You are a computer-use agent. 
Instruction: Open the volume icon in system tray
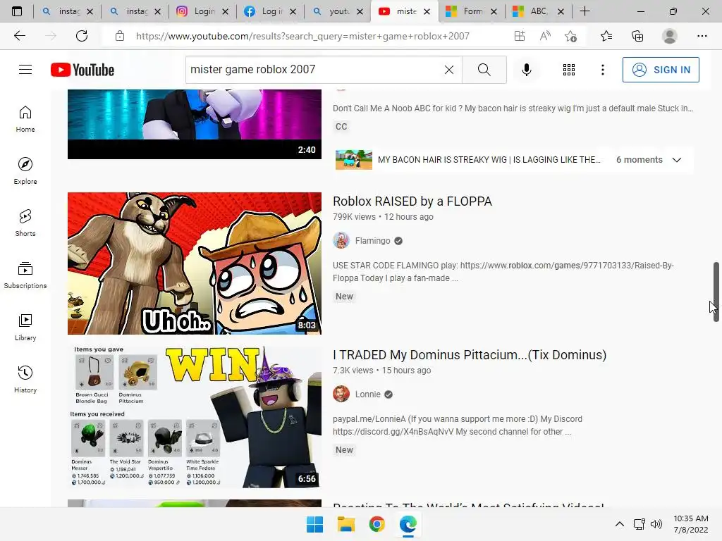[x=656, y=524]
